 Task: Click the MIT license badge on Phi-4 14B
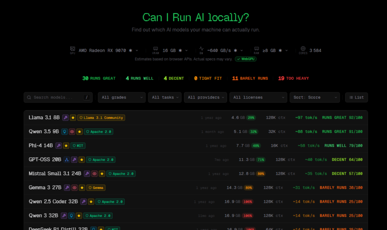pyautogui.click(x=78, y=146)
